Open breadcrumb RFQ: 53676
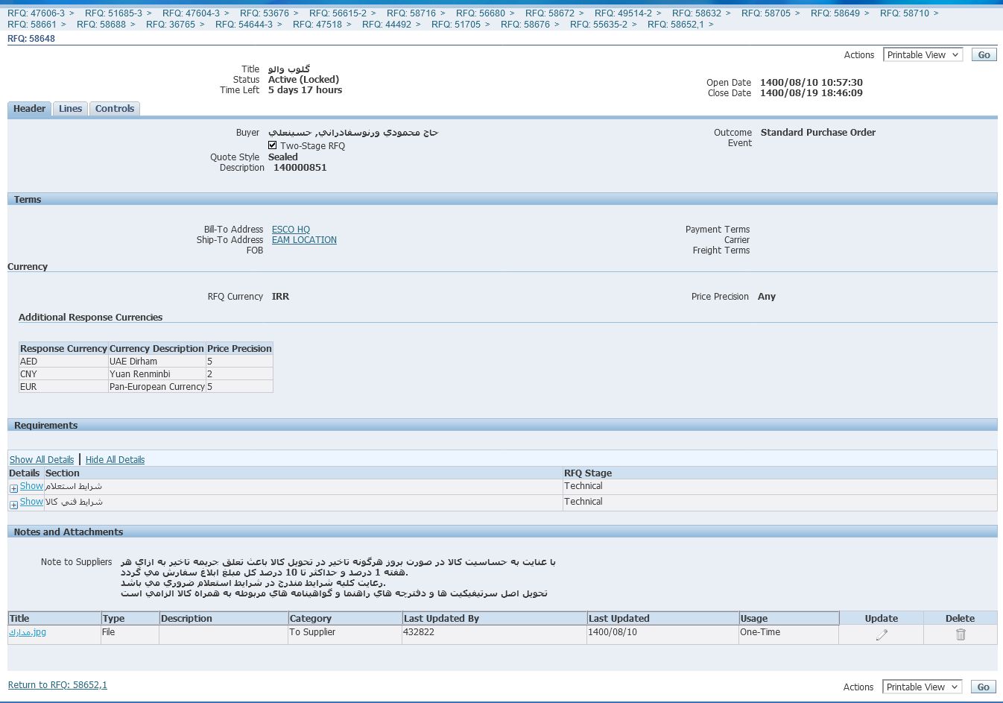Image resolution: width=1003 pixels, height=703 pixels. (x=265, y=13)
